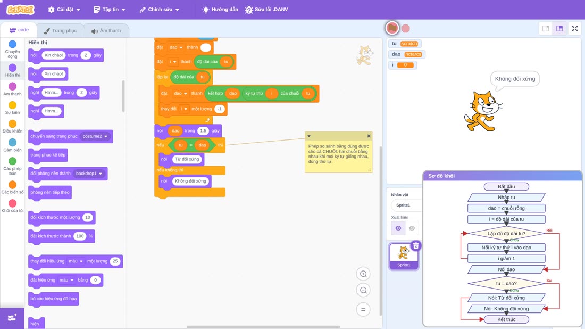585x329 pixels.
Task: Open the backdrop1 dropdown in palette block
Action: point(89,173)
